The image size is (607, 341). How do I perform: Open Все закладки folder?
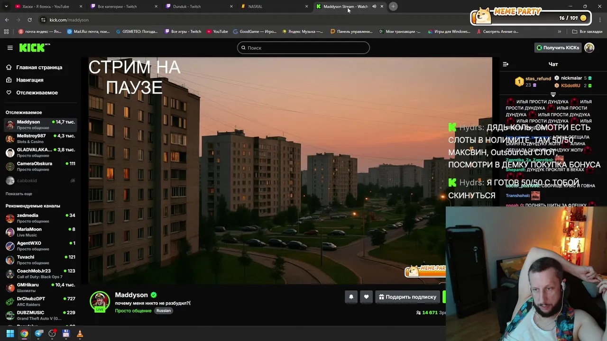point(587,32)
